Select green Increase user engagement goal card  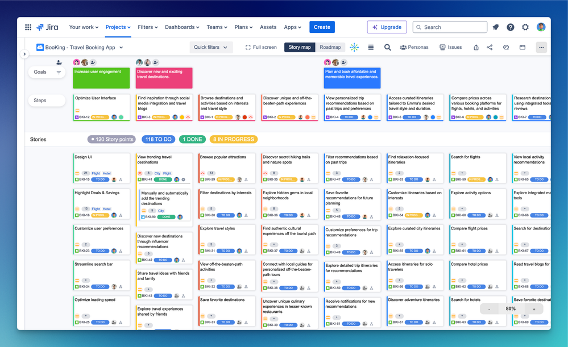[101, 78]
